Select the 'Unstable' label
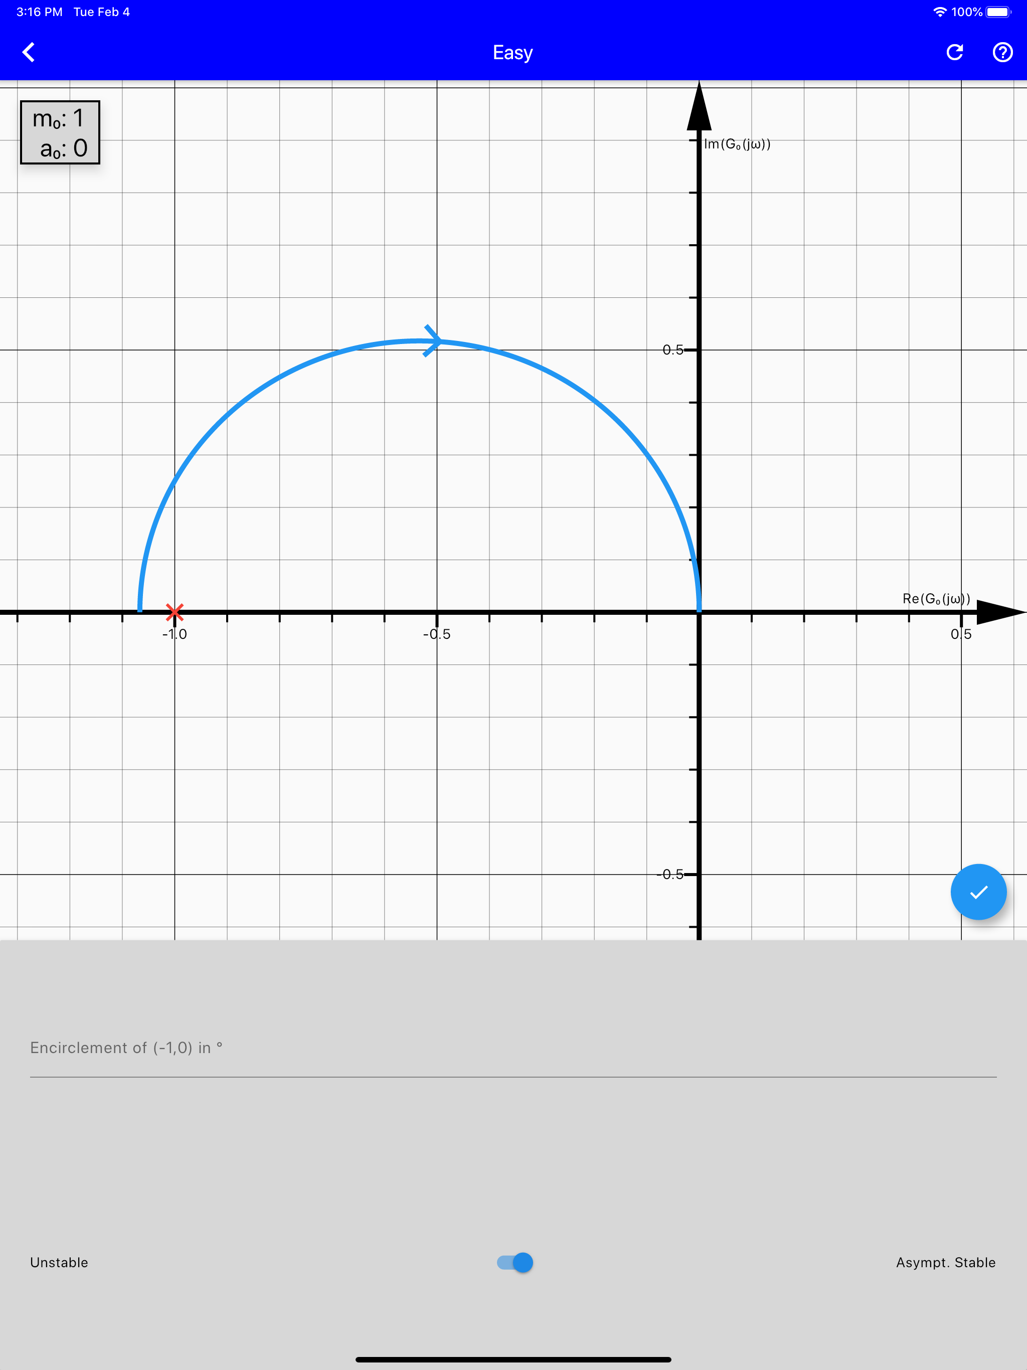The image size is (1027, 1370). point(59,1262)
